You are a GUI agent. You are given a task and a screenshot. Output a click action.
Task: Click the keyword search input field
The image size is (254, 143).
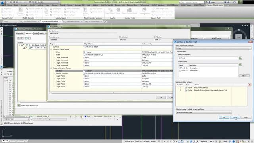(x=192, y=2)
